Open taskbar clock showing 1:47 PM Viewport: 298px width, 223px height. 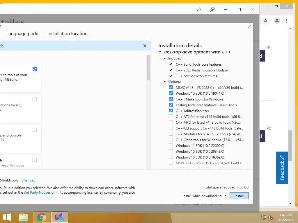click(x=285, y=217)
